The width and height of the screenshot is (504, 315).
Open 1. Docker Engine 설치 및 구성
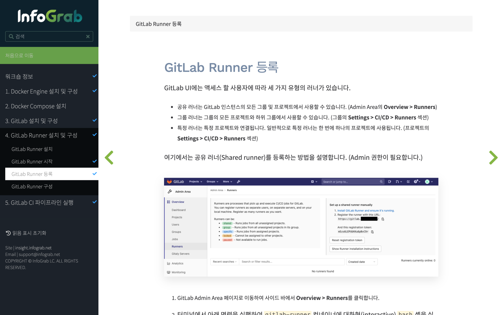(41, 91)
